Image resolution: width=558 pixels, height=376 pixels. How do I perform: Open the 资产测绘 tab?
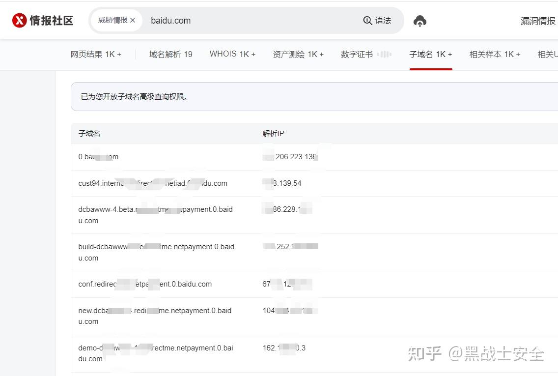click(298, 54)
